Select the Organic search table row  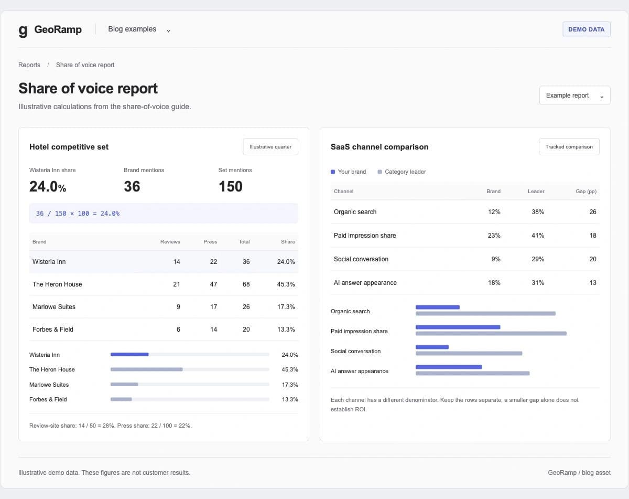point(465,212)
